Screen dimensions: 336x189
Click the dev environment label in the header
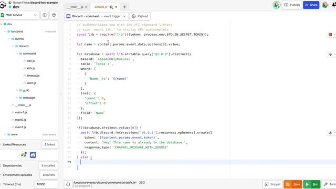(x=16, y=7)
